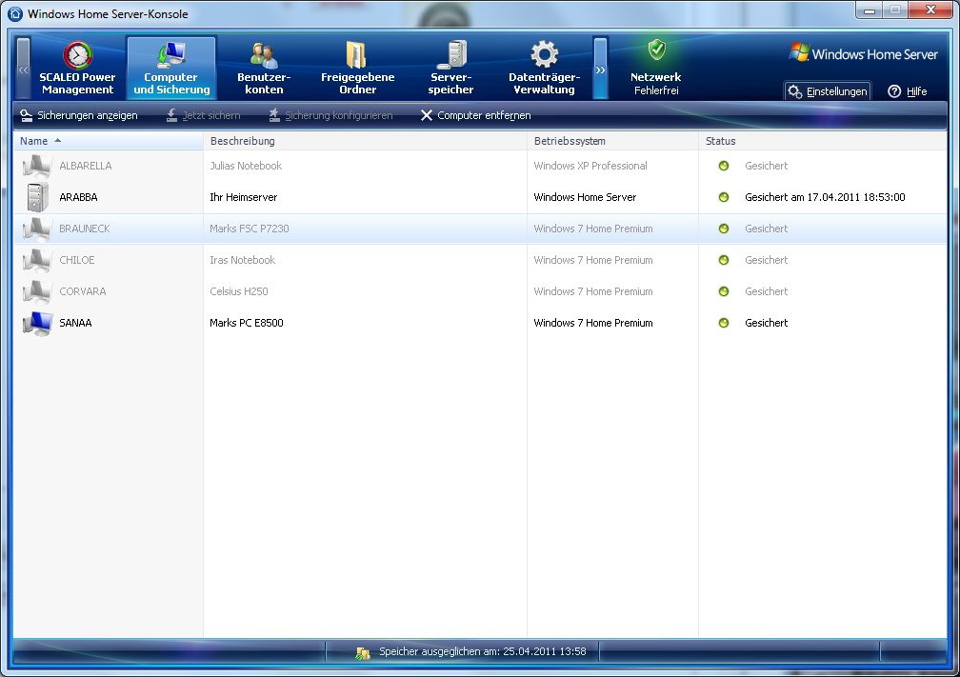
Task: Sort by Betriebssystem column header
Action: (x=612, y=141)
